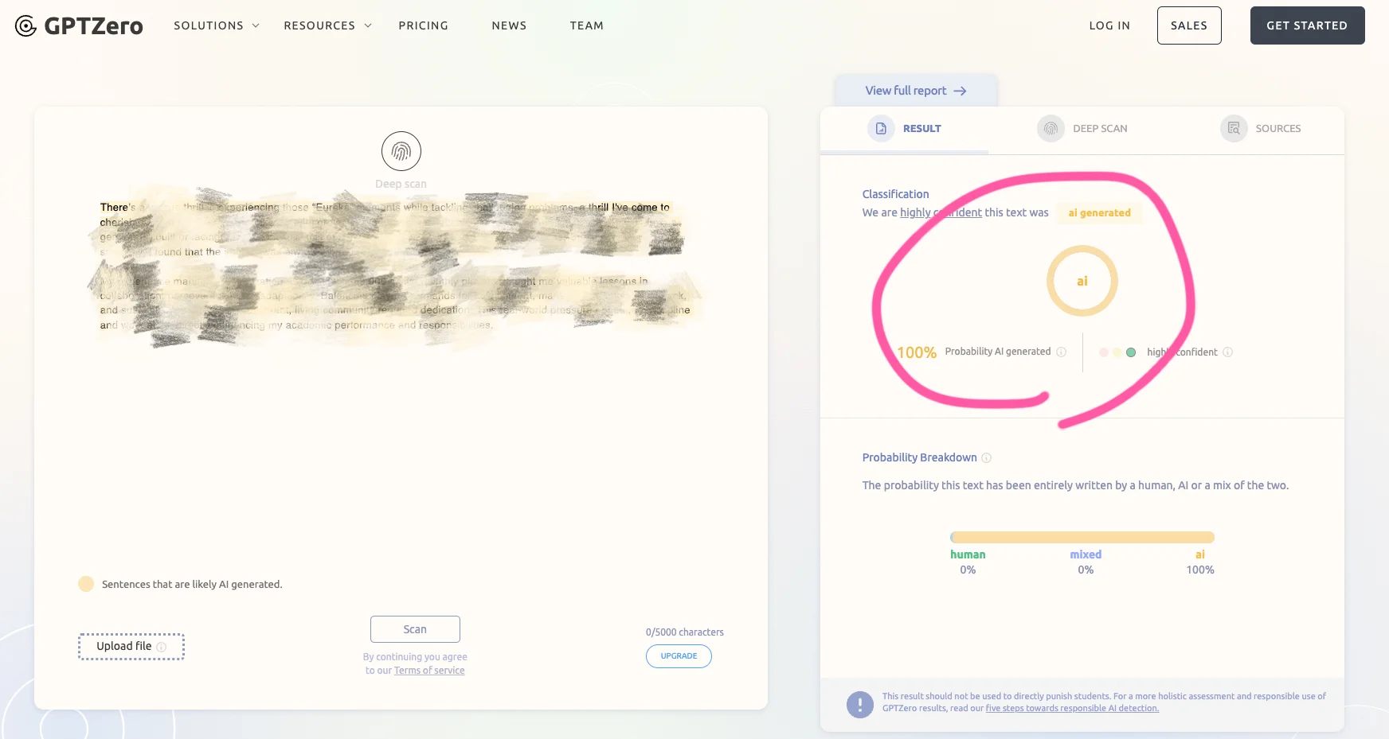Click into the scanned text area
The height and width of the screenshot is (739, 1389).
pos(396,266)
